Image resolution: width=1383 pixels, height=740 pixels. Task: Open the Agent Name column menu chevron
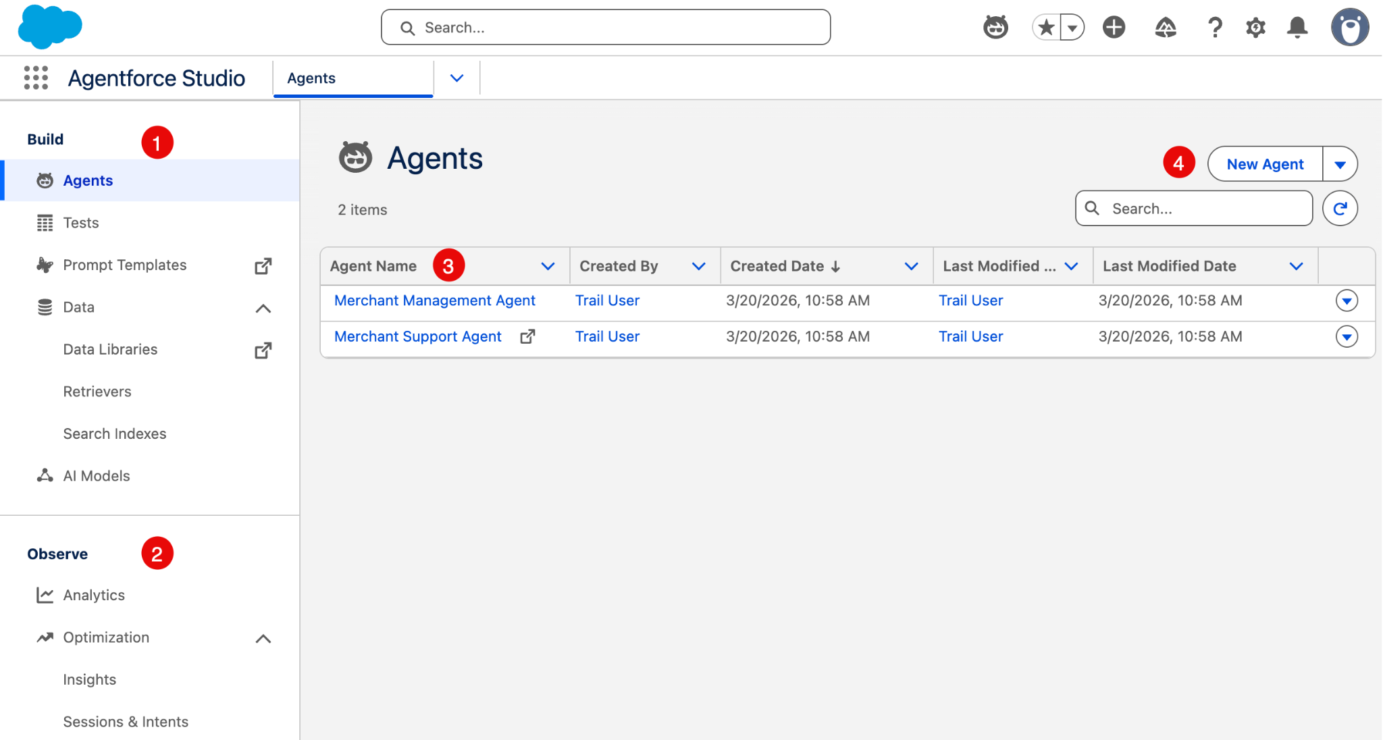pyautogui.click(x=548, y=266)
